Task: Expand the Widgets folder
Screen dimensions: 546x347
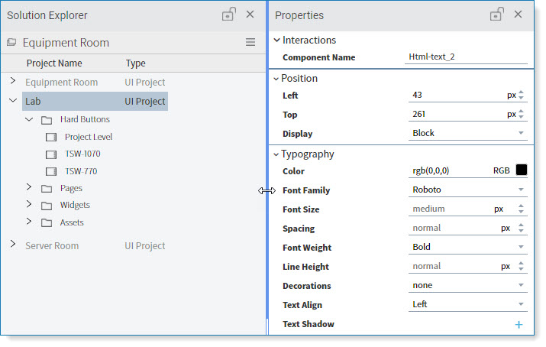Action: 29,204
